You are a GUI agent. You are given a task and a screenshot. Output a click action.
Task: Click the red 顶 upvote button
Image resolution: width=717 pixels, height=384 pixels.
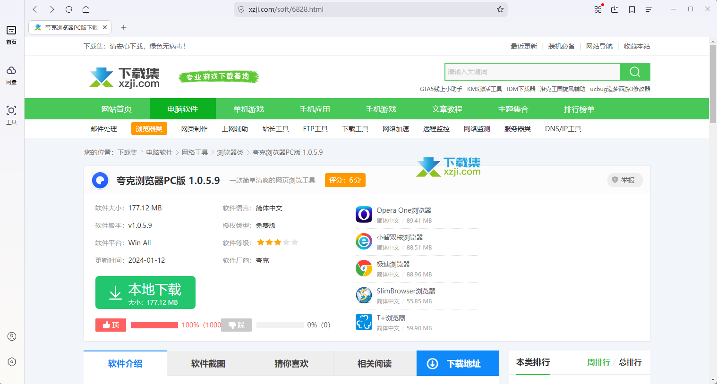111,325
